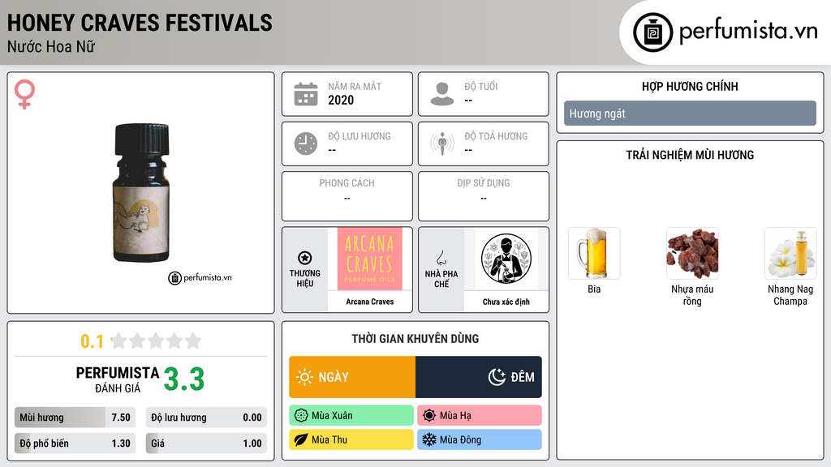Click the Arcana Craves brand name label
The height and width of the screenshot is (467, 831).
click(x=369, y=302)
